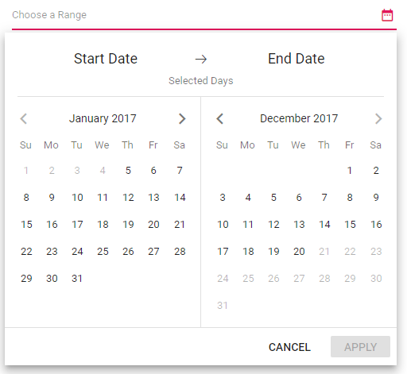Pick January 31 as start date
407x374 pixels.
point(77,279)
